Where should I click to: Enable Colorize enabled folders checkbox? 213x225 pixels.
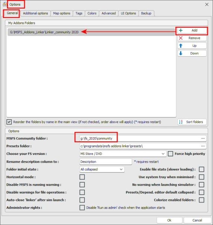(201, 200)
